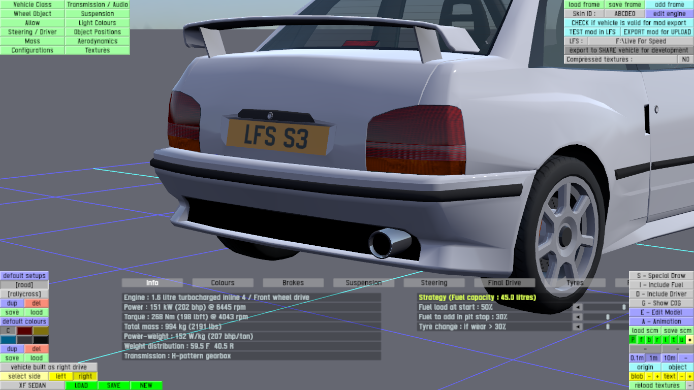Viewport: 694px width, 390px height.
Task: Select the left side option
Action: [61, 376]
